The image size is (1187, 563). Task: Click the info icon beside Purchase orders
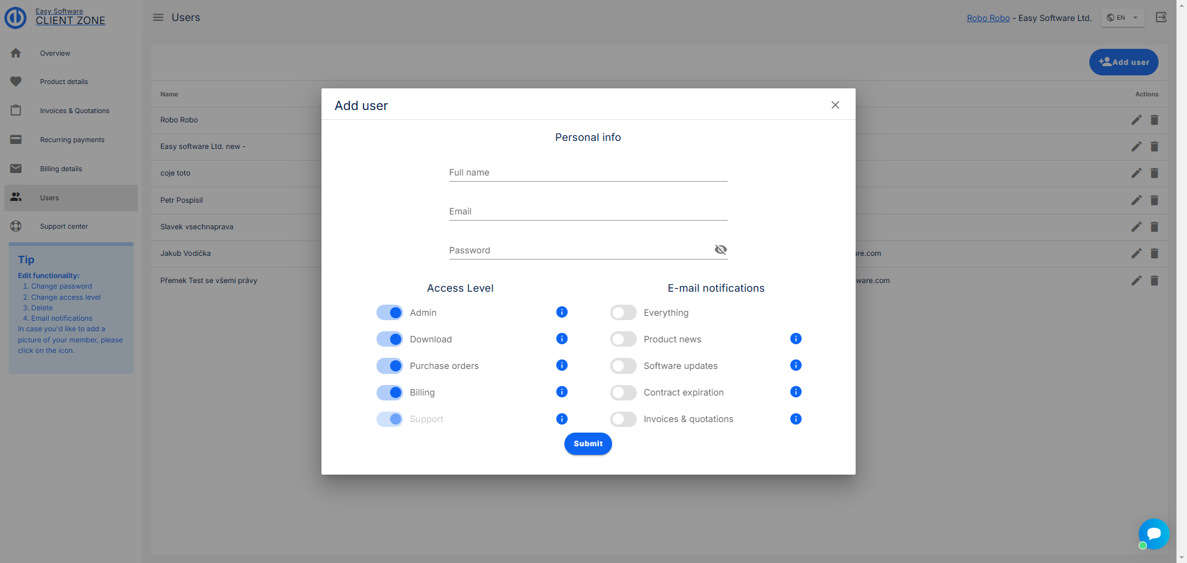(x=561, y=365)
